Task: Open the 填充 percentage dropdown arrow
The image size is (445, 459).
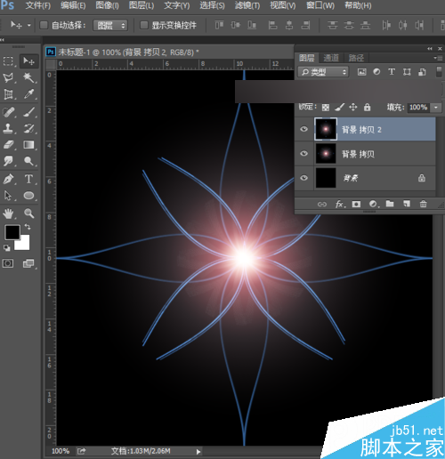Action: coord(436,108)
